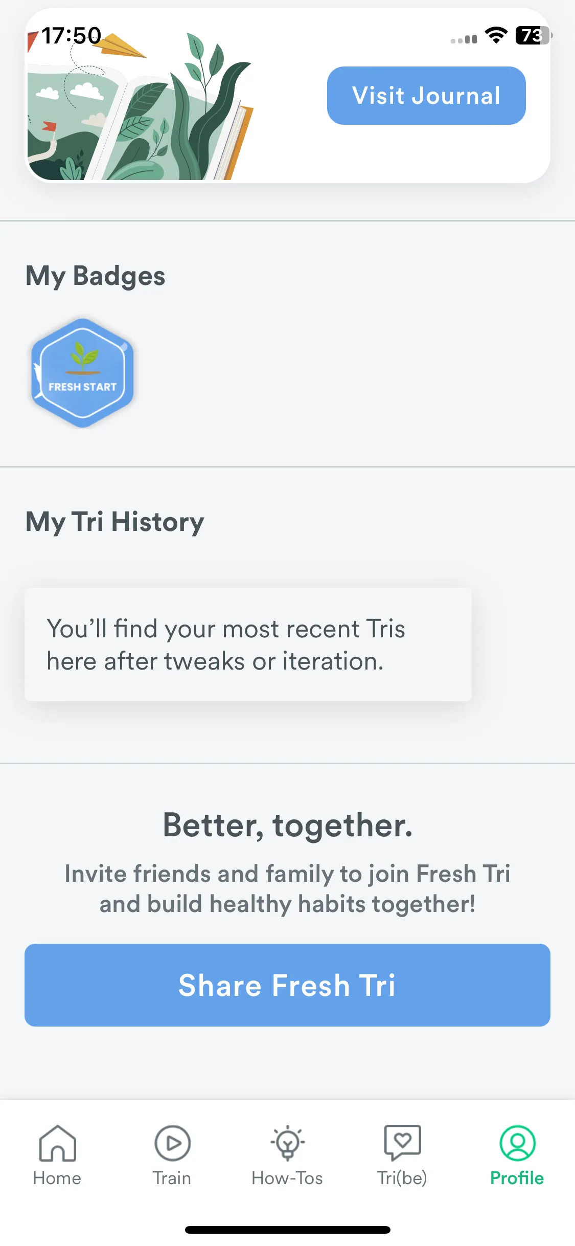Tap the status bar clock 17:50
Viewport: 575px width, 1246px height.
point(72,36)
